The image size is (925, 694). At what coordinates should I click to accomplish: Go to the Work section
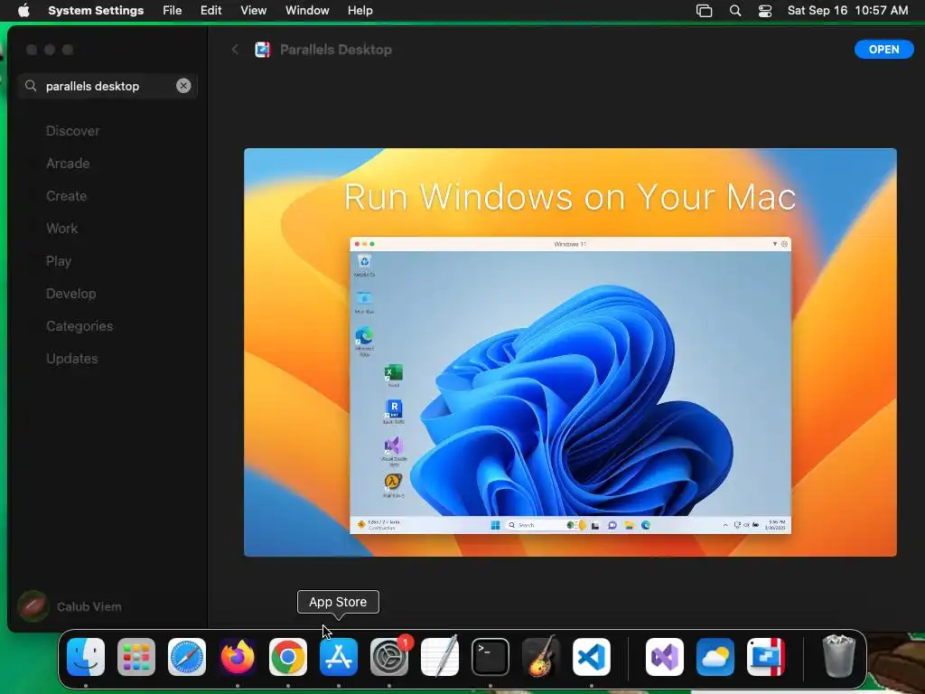[62, 229]
